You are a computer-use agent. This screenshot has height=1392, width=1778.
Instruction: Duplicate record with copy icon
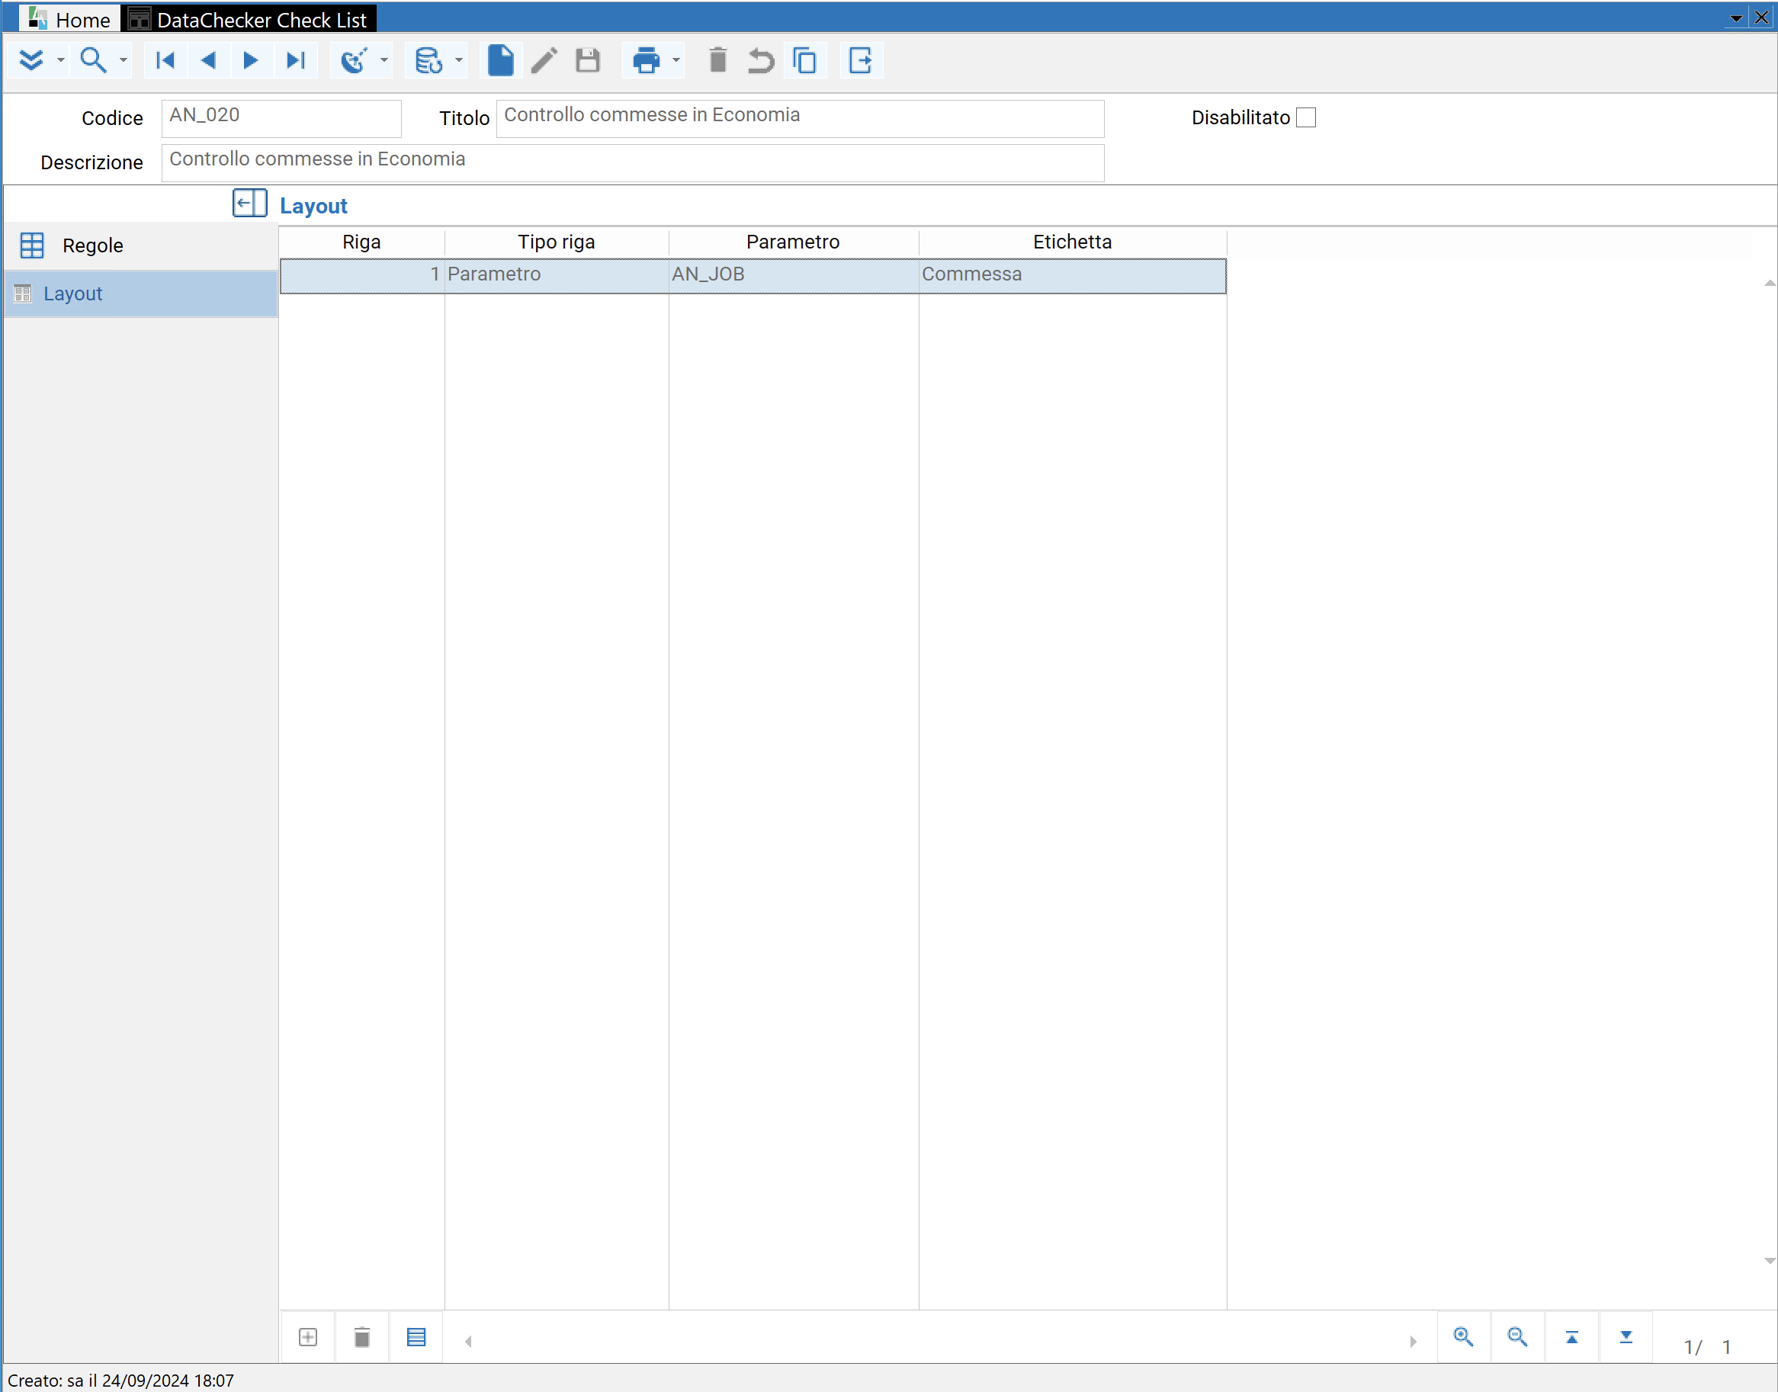pos(804,60)
